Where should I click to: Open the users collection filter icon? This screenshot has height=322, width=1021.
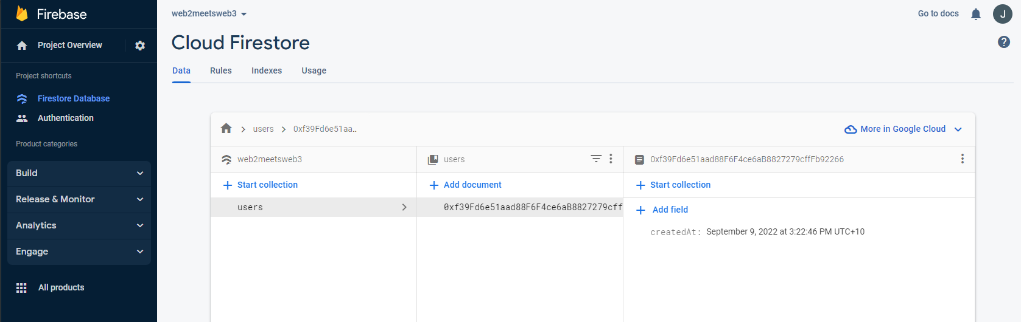click(x=596, y=159)
